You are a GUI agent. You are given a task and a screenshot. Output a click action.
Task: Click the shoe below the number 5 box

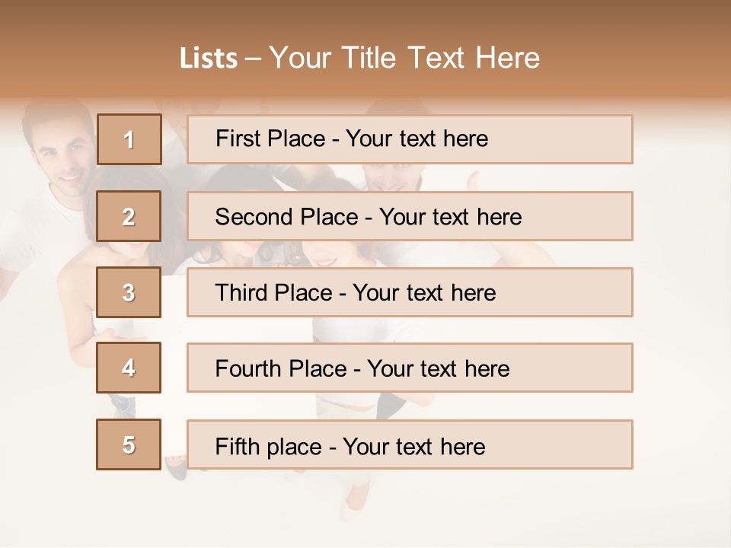pos(176,468)
